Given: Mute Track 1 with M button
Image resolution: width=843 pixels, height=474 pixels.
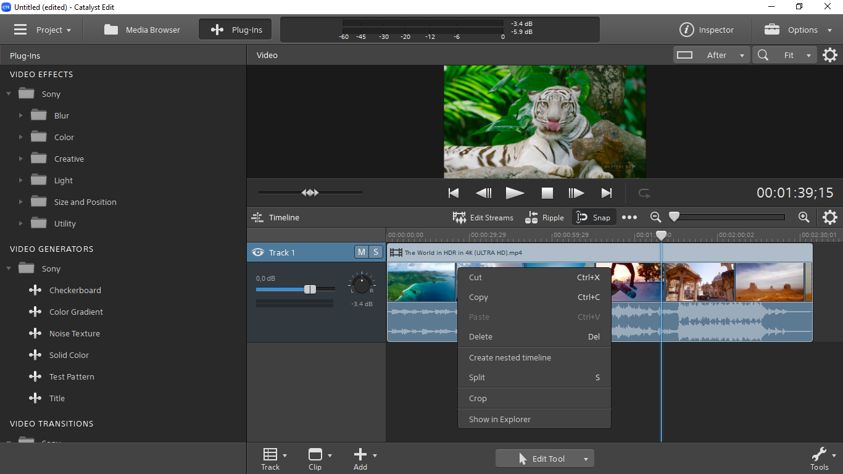Looking at the screenshot, I should click(361, 252).
